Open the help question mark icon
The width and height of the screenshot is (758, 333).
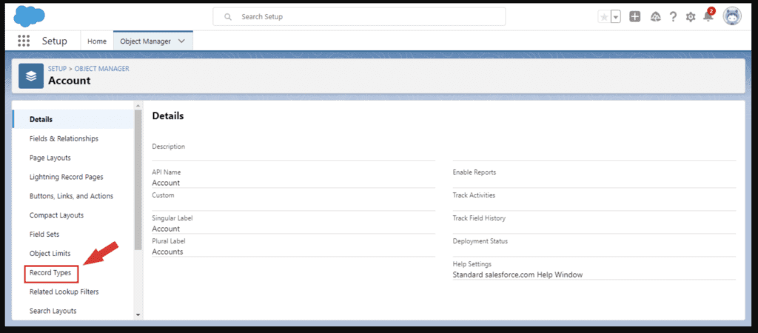[x=673, y=17]
